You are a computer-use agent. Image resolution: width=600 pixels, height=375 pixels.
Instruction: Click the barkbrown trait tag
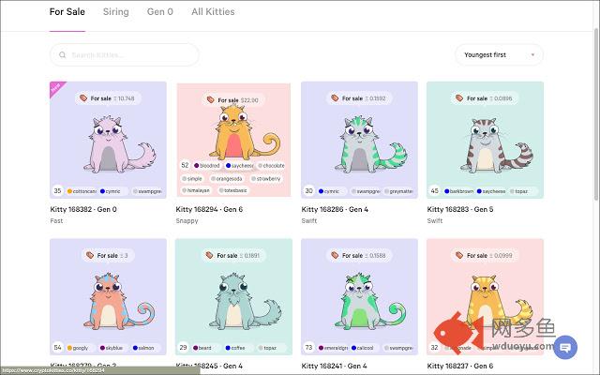(459, 191)
